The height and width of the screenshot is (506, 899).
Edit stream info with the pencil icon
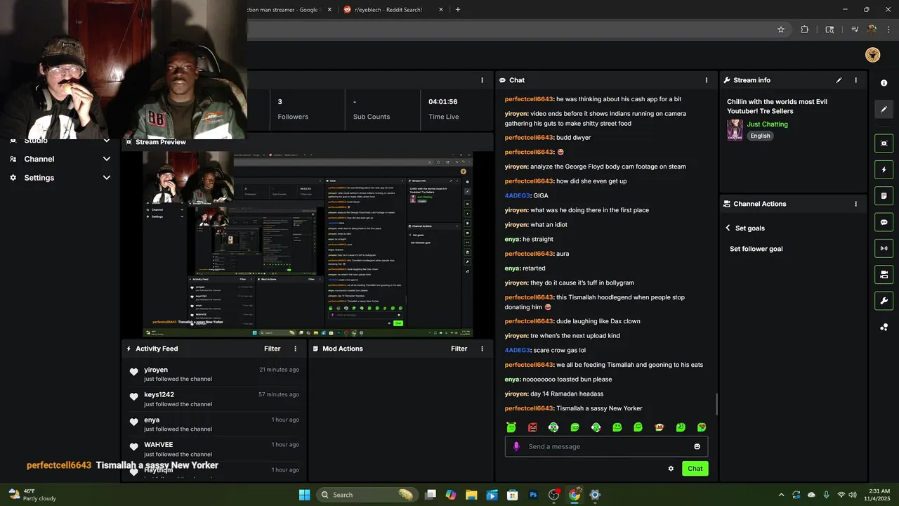click(x=839, y=80)
